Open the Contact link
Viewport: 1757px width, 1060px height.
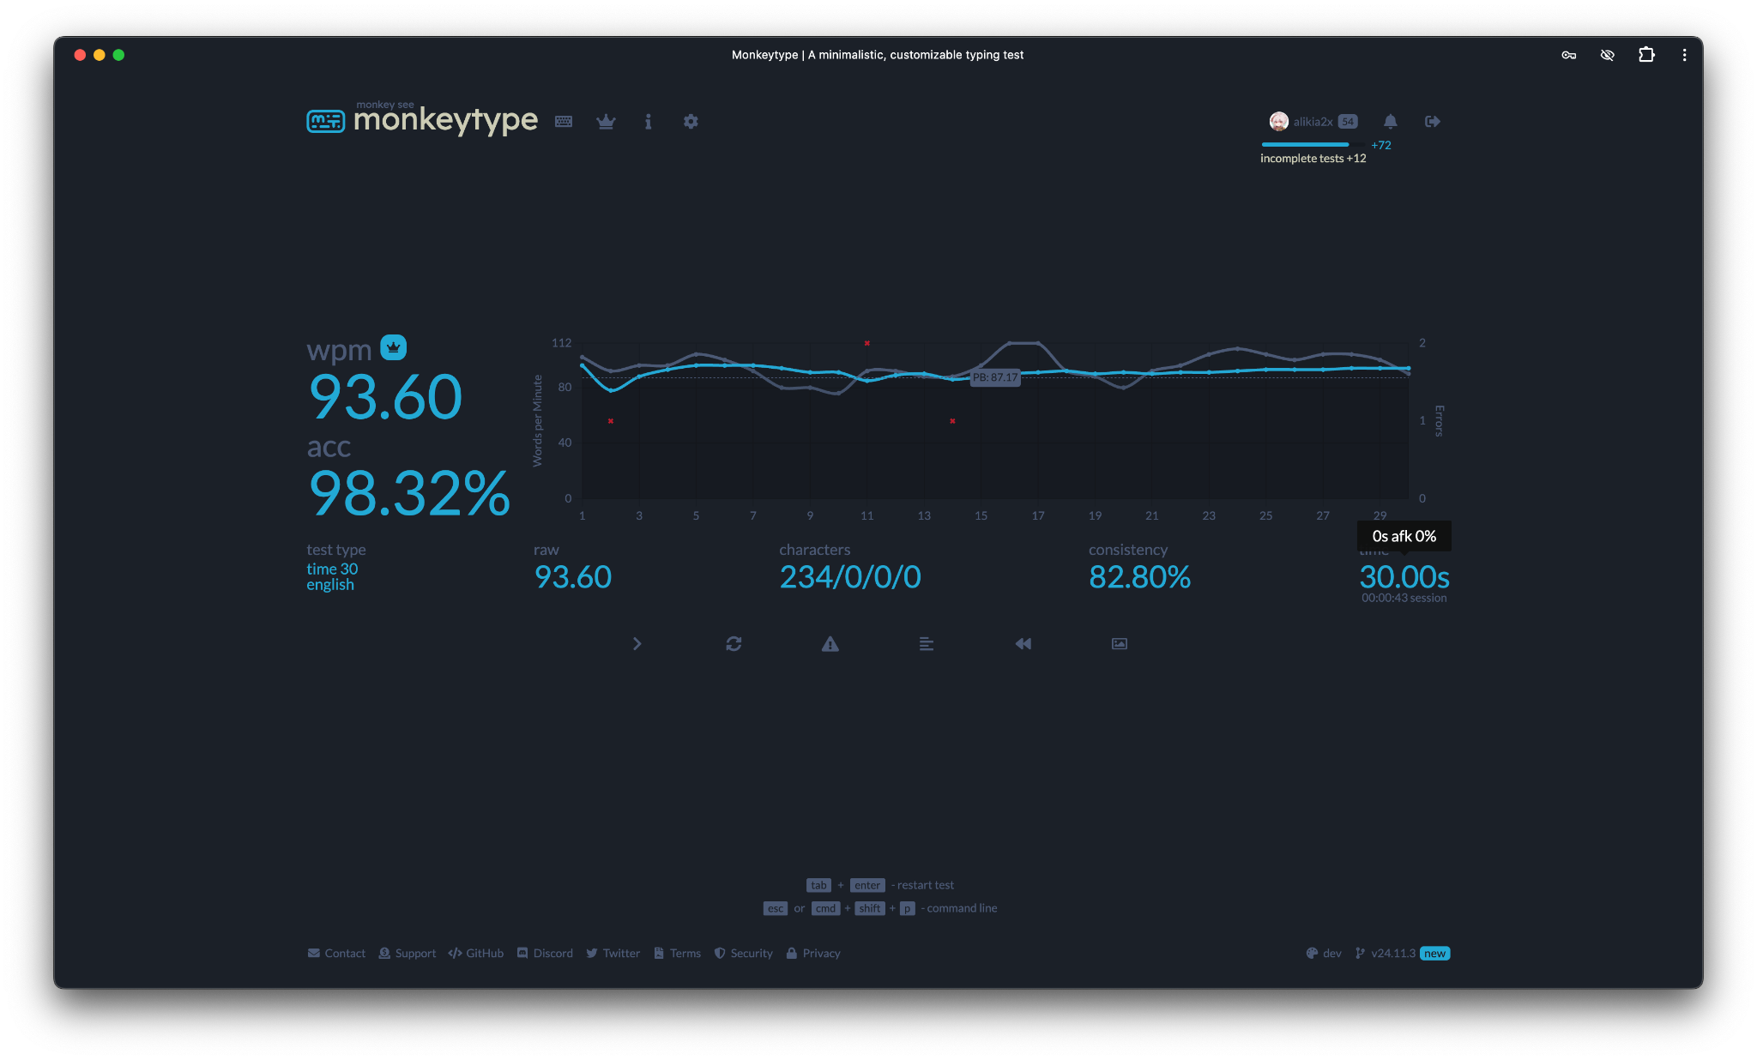(336, 953)
